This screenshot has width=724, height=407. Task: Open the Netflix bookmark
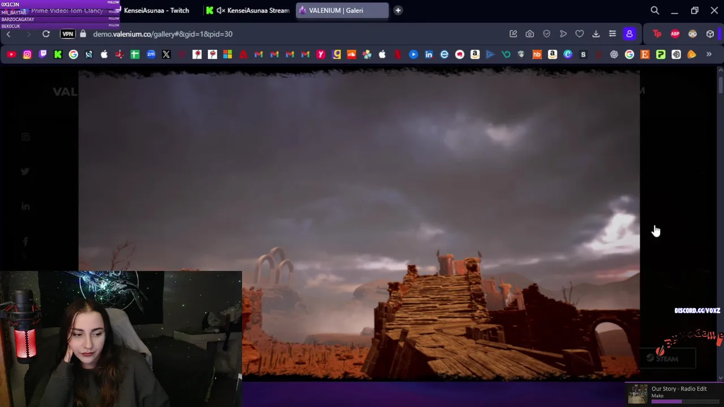[x=398, y=54]
